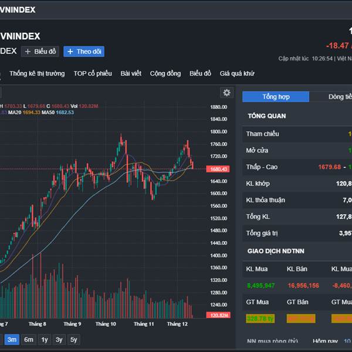Click the plus Biểu đồ button

tap(40, 52)
